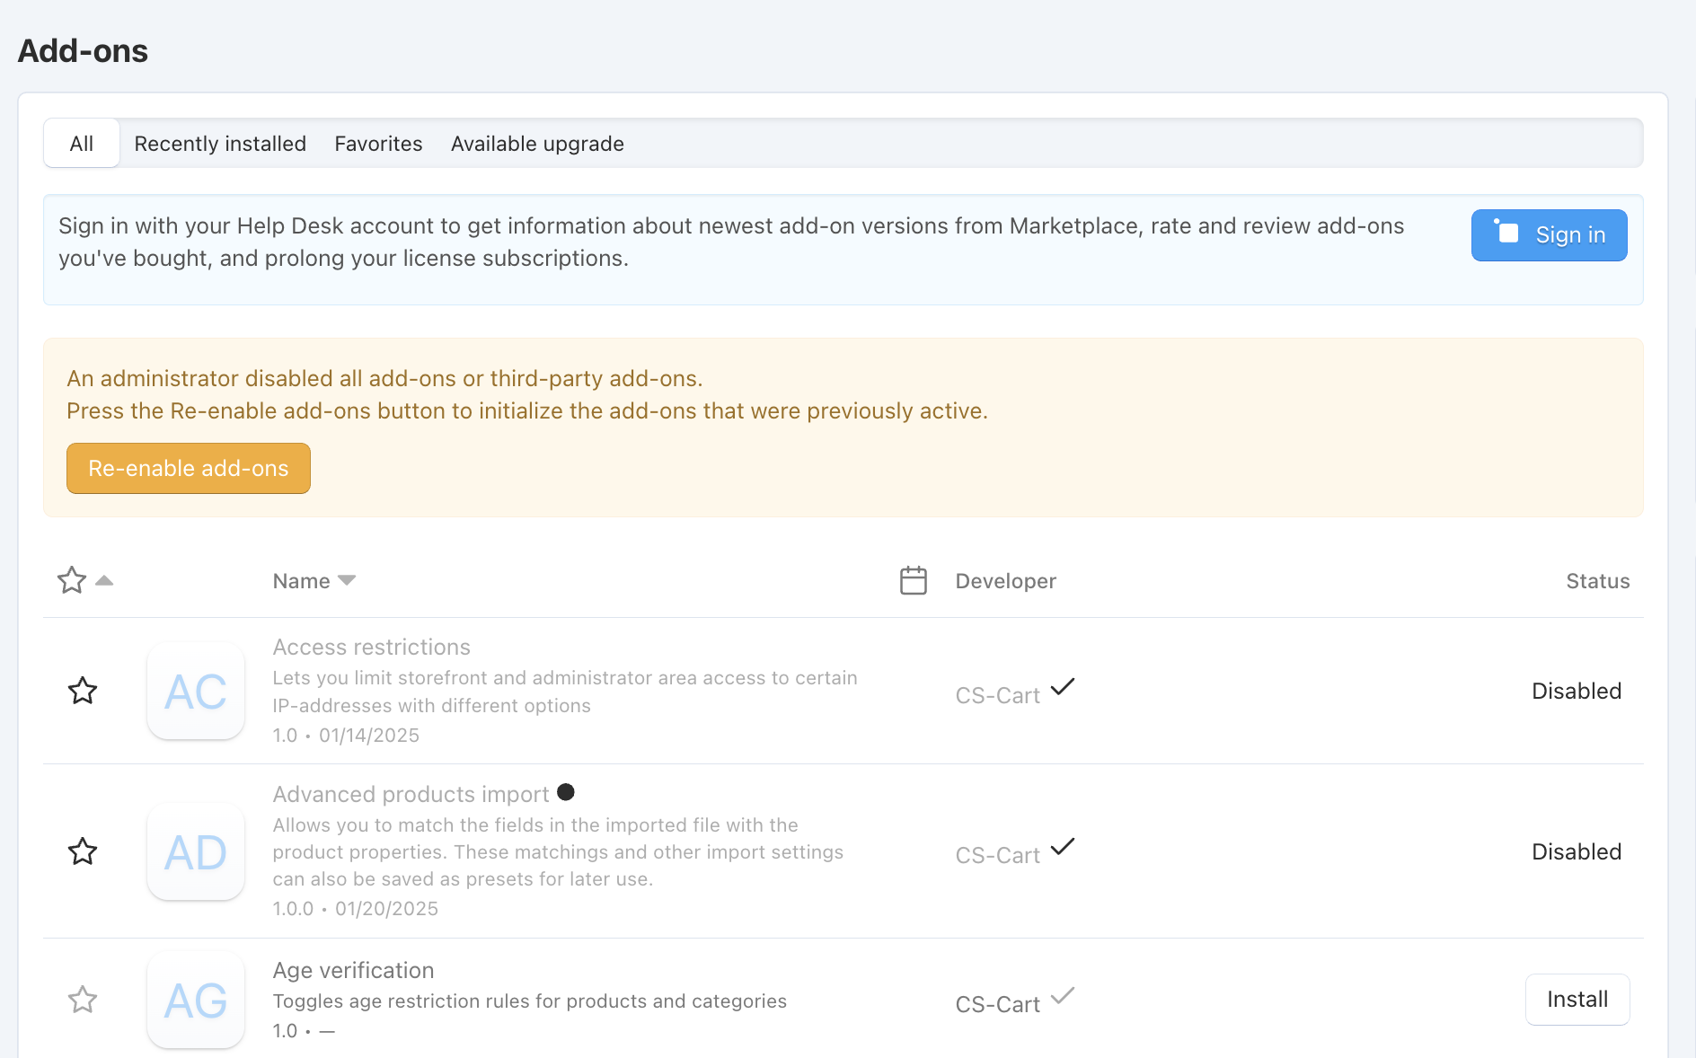Select version text 1.0 • 01/14/2025
Image resolution: width=1696 pixels, height=1058 pixels.
[346, 735]
